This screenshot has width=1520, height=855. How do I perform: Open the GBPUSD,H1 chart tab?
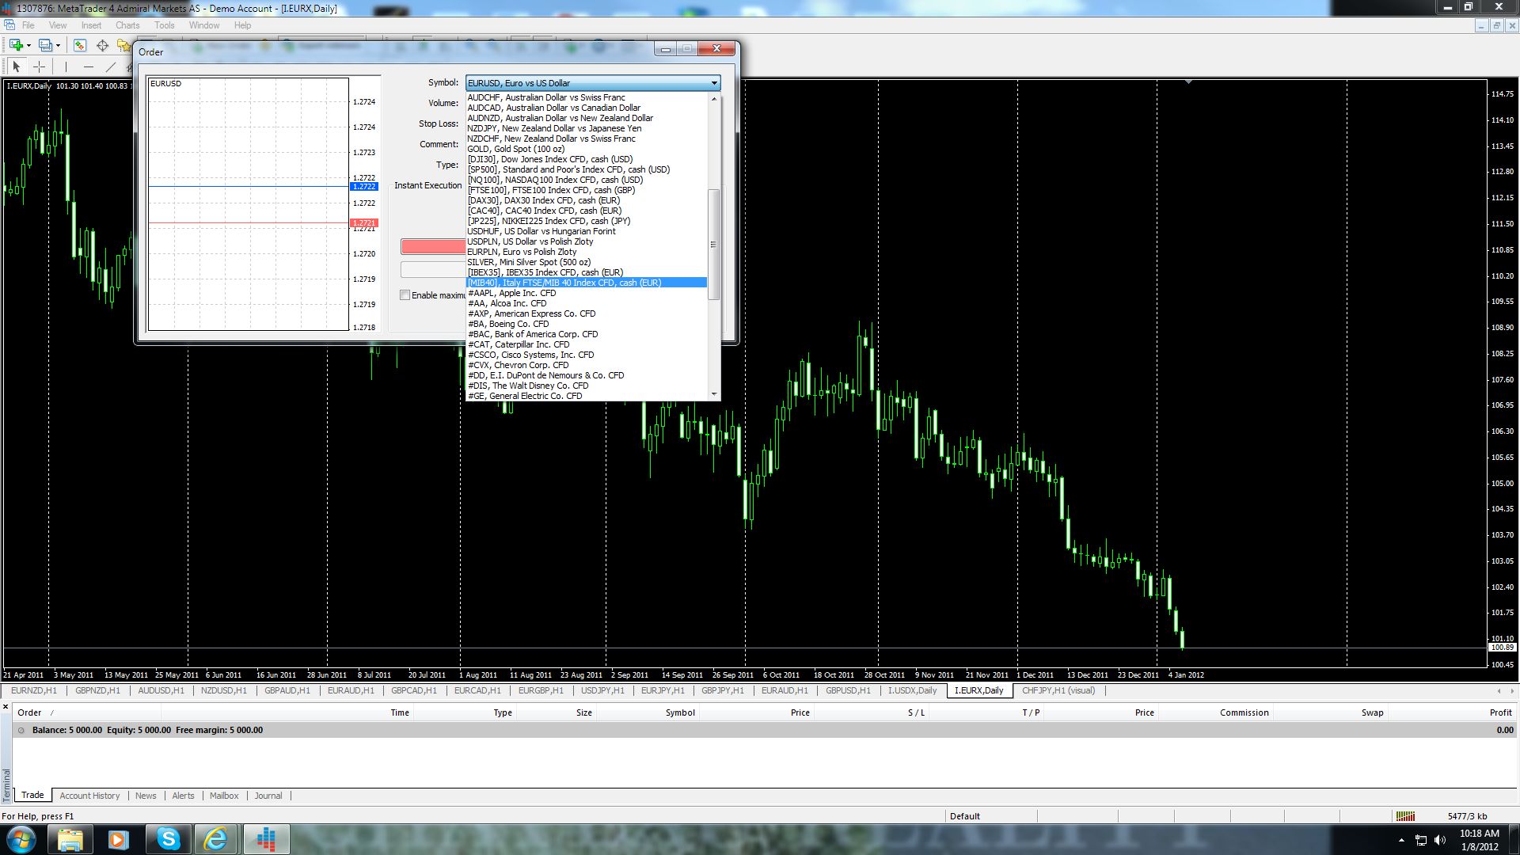848,690
